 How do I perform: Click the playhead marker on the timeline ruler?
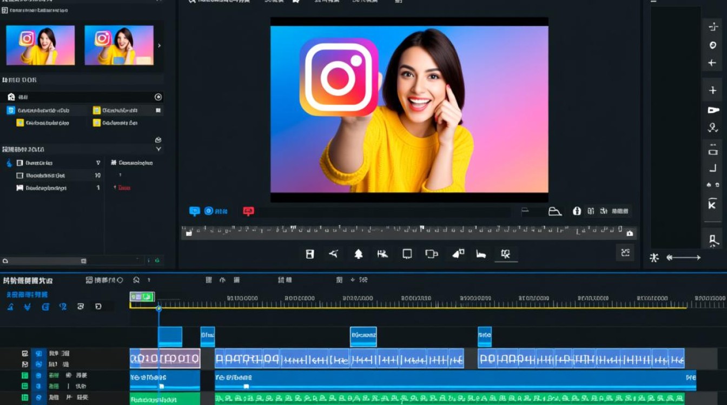click(158, 308)
